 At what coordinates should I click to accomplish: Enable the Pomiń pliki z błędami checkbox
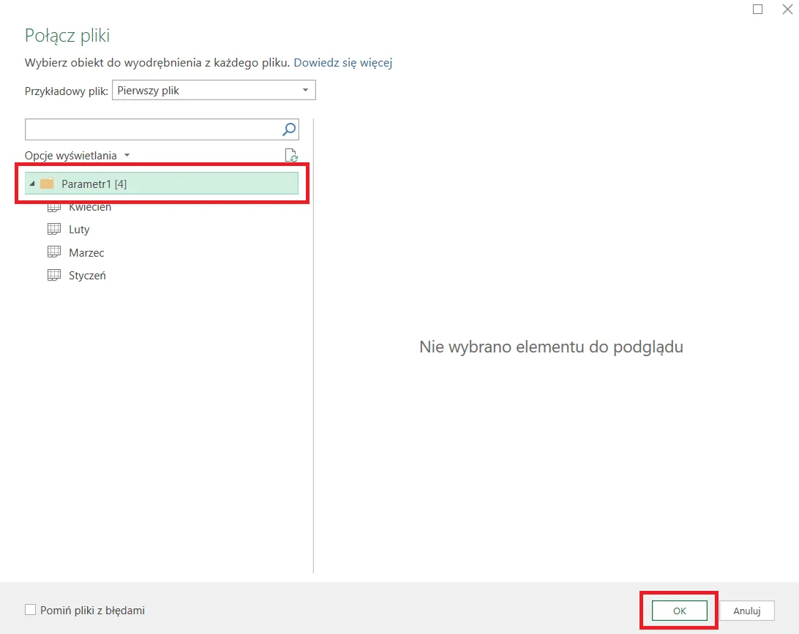pyautogui.click(x=30, y=610)
